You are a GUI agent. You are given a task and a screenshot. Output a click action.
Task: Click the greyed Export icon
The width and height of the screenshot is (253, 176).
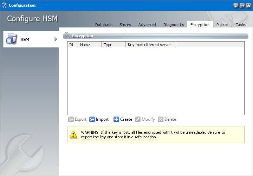click(x=71, y=119)
